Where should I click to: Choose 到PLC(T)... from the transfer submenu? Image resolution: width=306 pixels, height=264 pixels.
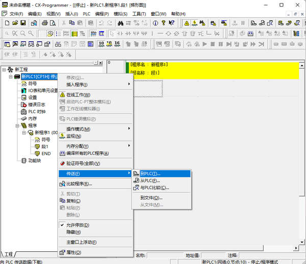[162, 174]
